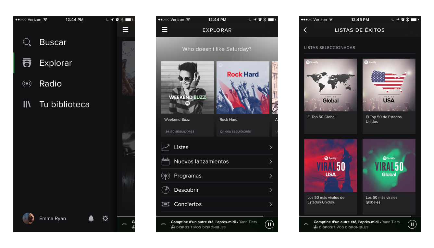Expand now playing bar on first screen

tap(124, 224)
